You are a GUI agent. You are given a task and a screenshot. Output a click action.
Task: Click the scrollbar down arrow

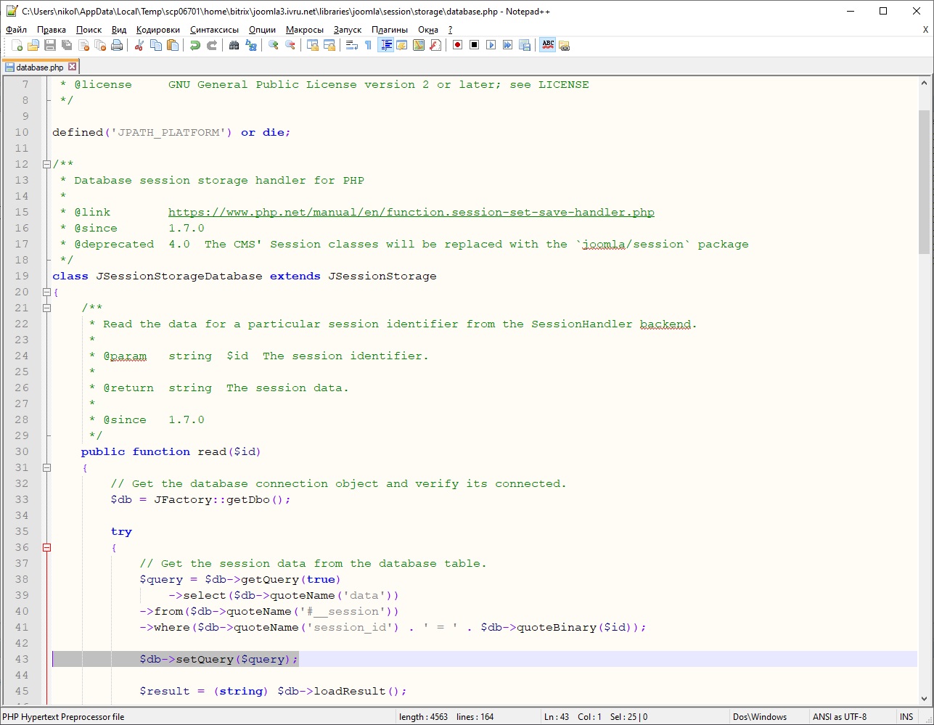[923, 697]
